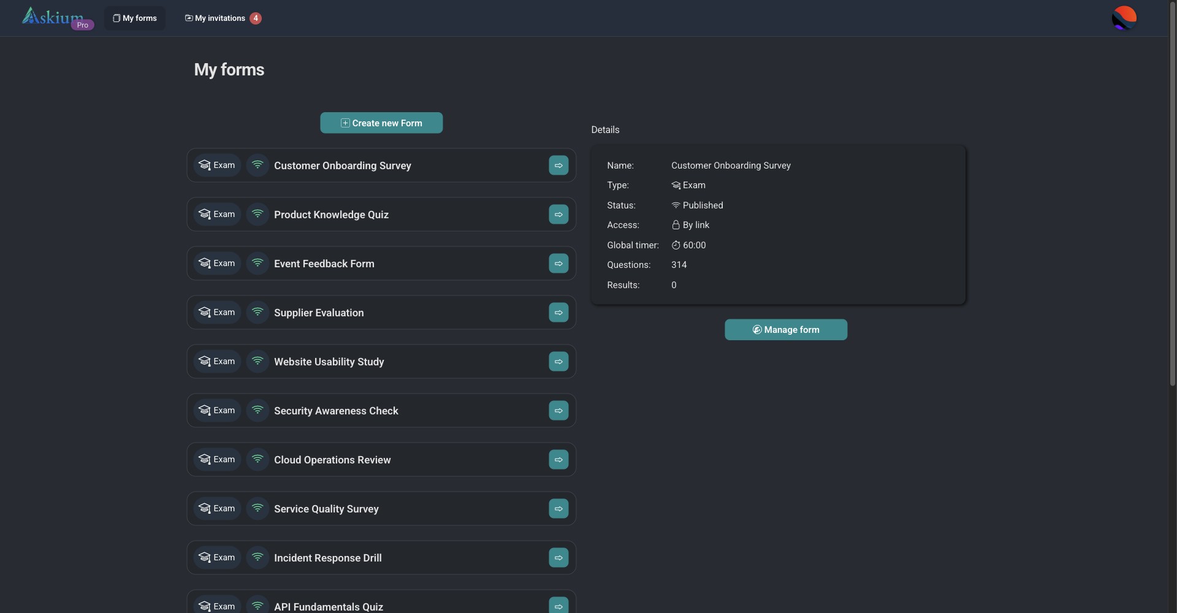
Task: Select Service Quality Survey form title
Action: coord(326,509)
